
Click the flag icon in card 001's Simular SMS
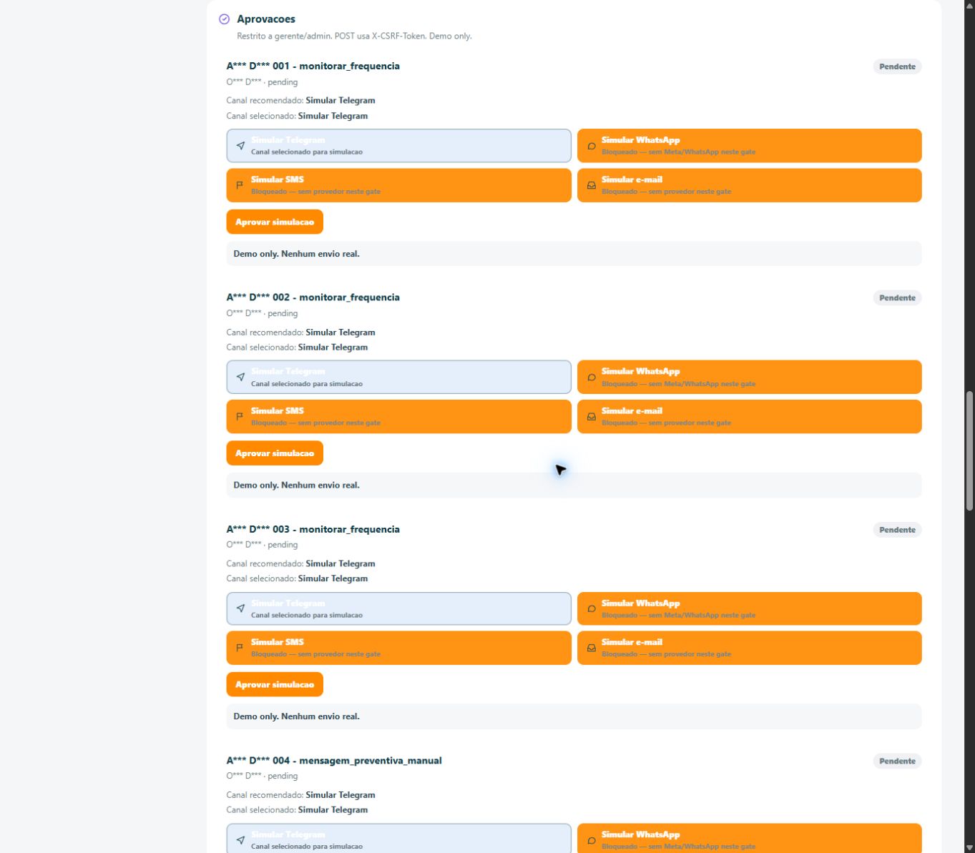coord(240,185)
